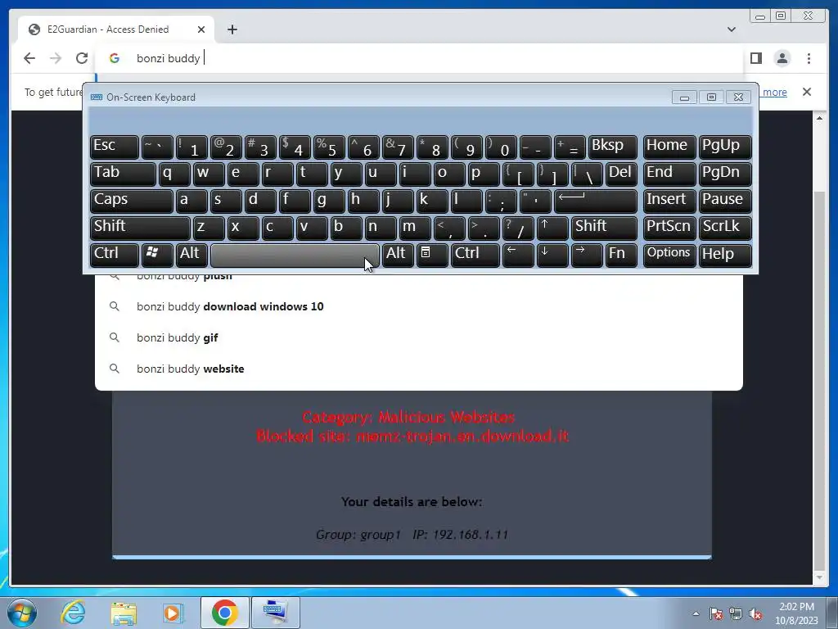Image resolution: width=838 pixels, height=629 pixels.
Task: Open Options on the On-Screen Keyboard
Action: click(x=669, y=256)
